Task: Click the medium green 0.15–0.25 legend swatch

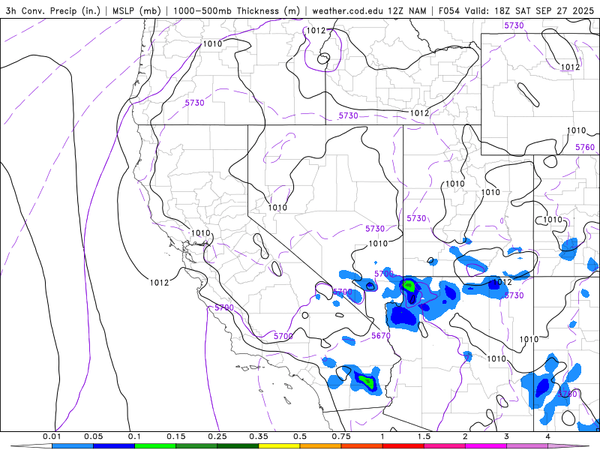Action: [196, 445]
